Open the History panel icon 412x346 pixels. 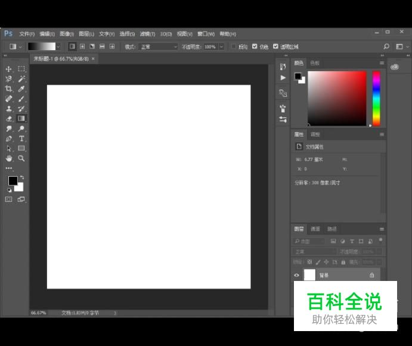click(283, 67)
